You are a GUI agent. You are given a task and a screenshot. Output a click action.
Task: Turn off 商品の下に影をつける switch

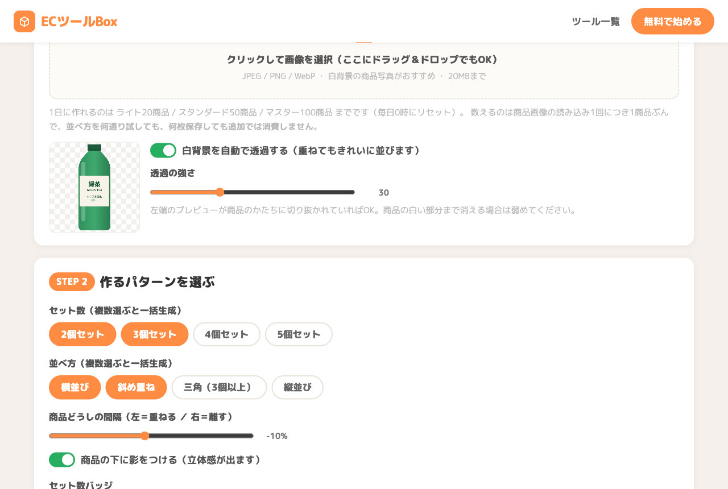(62, 459)
